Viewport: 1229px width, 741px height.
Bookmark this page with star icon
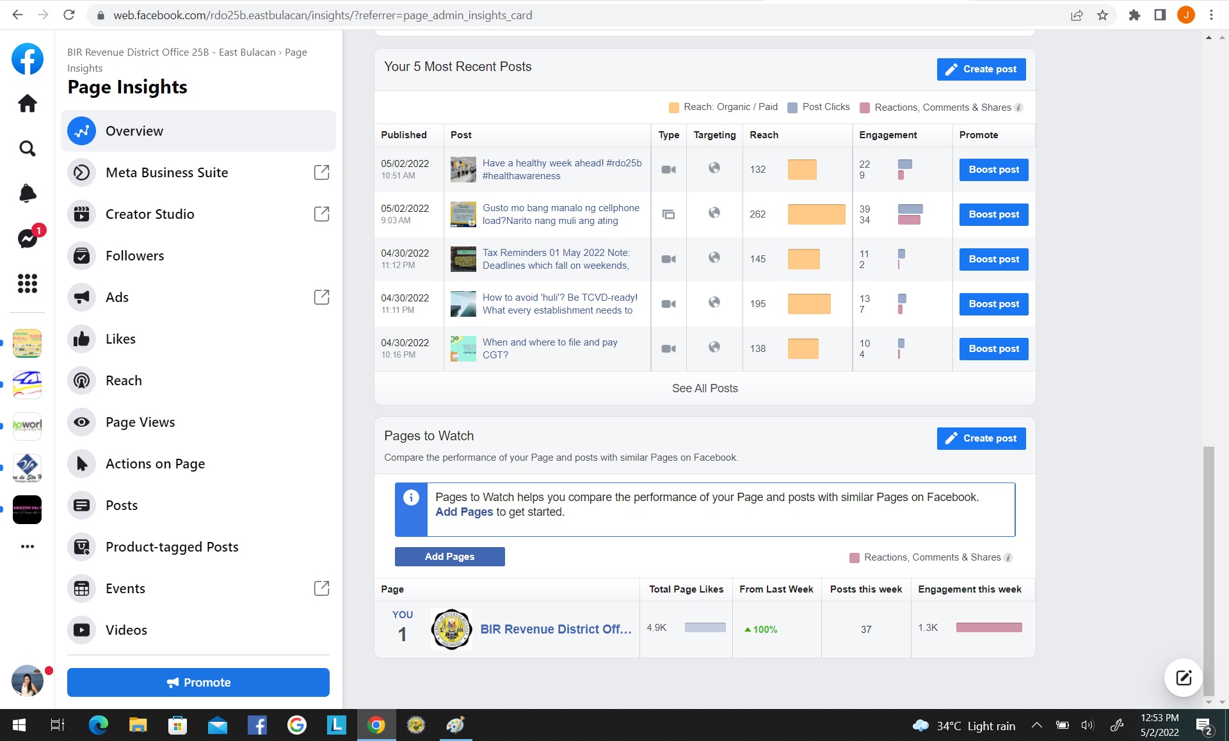tap(1102, 15)
